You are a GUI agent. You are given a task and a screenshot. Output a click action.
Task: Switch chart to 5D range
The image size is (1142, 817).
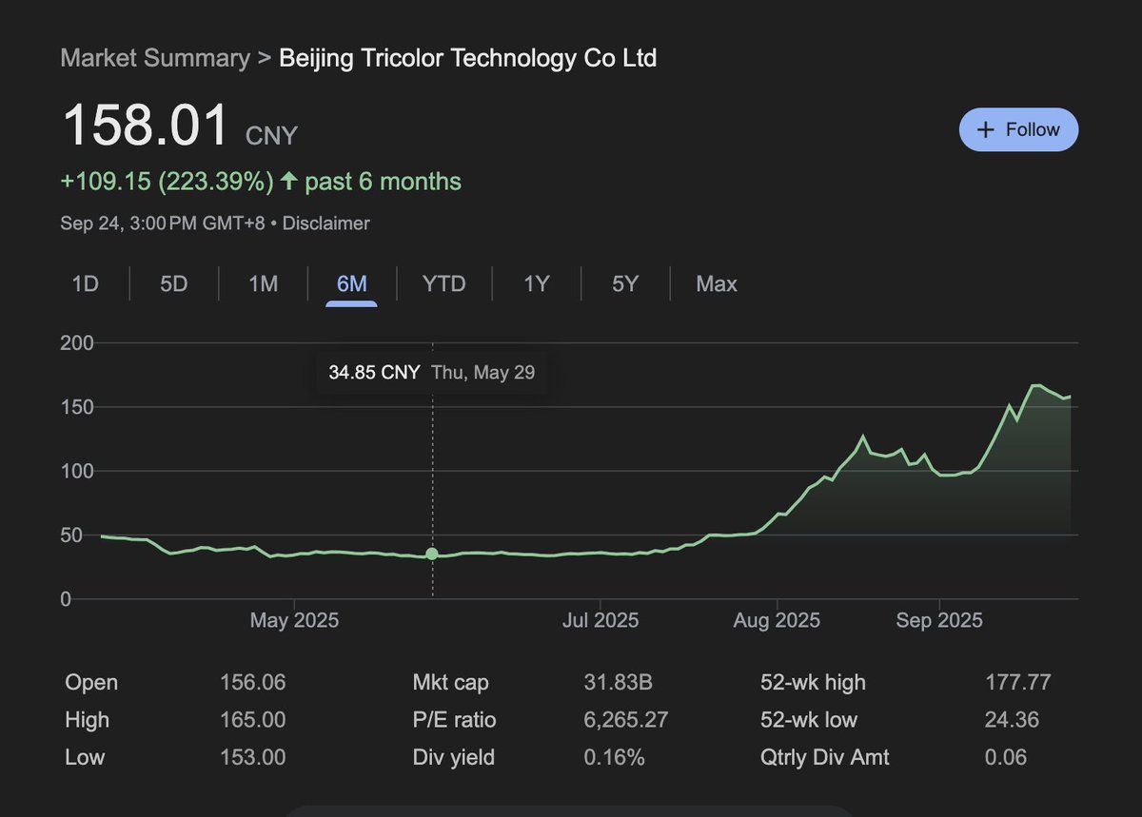pos(173,283)
